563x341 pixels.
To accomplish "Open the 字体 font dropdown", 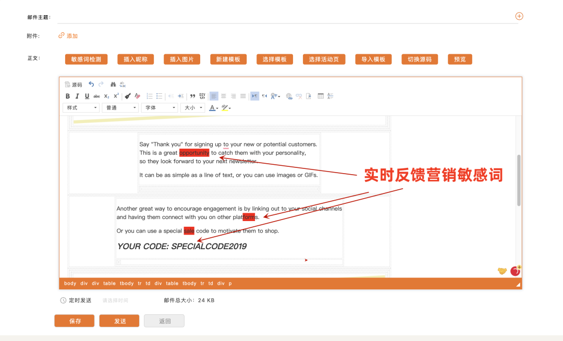I will (160, 108).
